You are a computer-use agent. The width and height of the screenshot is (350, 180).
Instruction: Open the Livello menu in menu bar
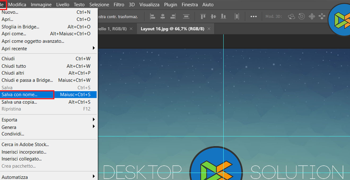point(63,4)
